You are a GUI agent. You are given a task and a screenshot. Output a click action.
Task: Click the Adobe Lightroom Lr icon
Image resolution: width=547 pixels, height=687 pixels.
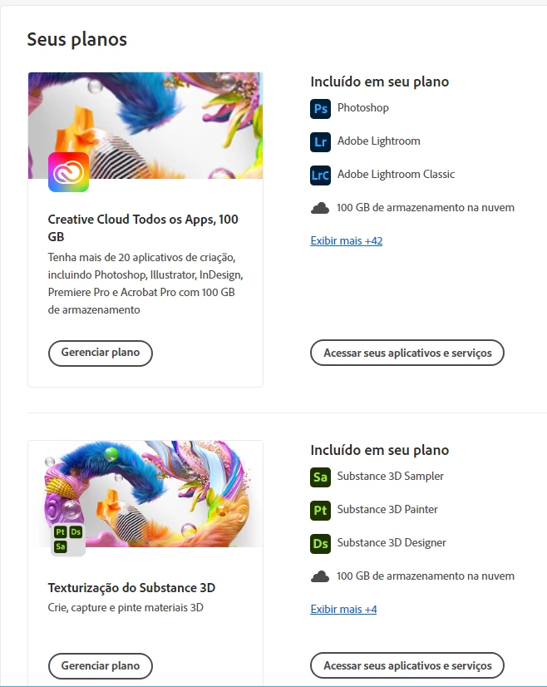320,142
